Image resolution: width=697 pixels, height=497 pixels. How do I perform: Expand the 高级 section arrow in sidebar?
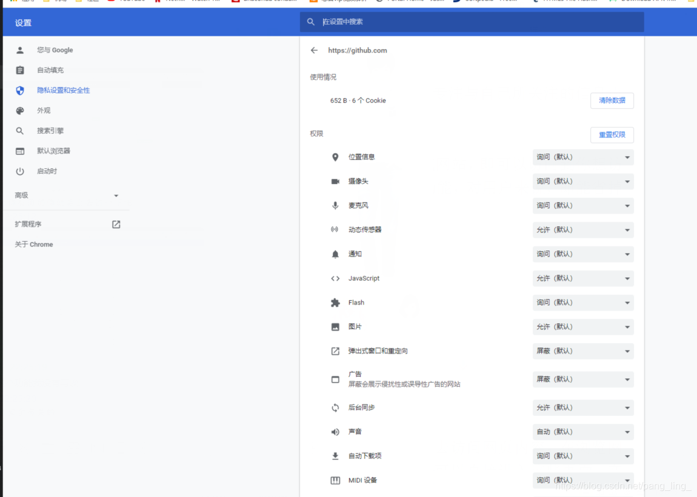(x=116, y=196)
